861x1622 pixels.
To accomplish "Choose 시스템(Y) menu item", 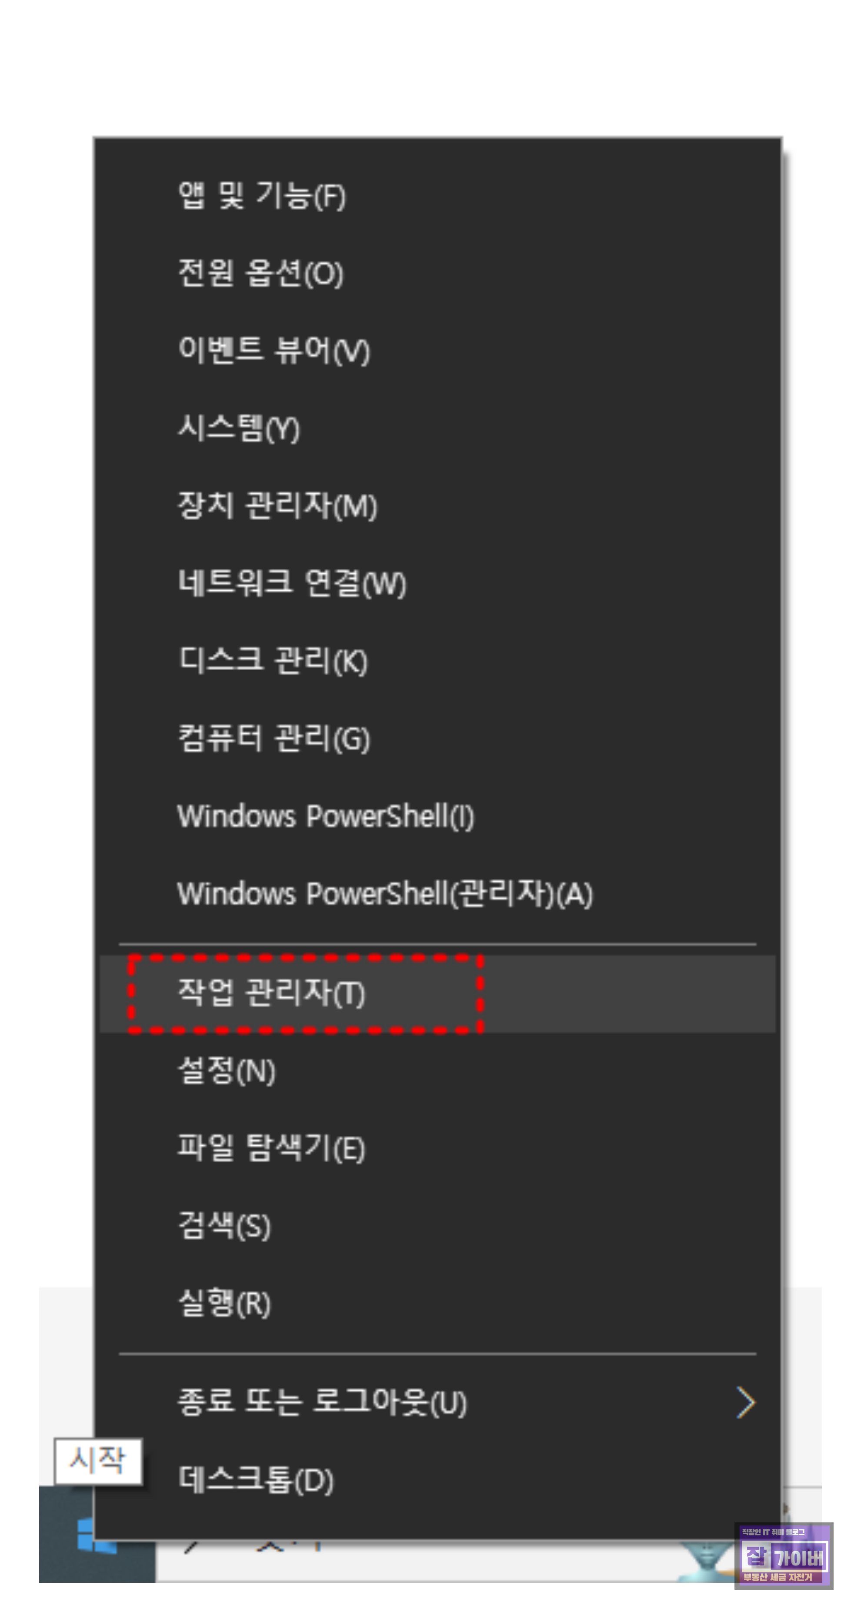I will (x=437, y=428).
